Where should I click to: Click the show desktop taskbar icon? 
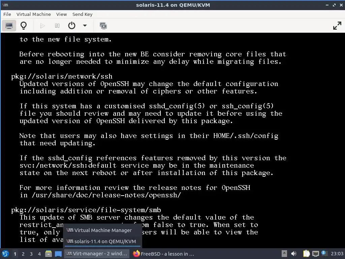[x=58, y=254]
